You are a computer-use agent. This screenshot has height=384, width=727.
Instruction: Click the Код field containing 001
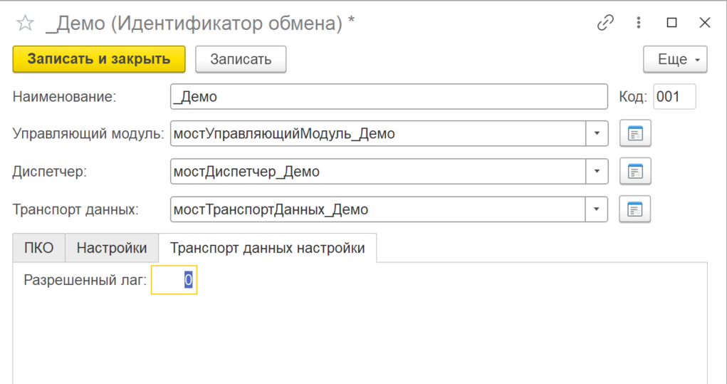tap(674, 97)
